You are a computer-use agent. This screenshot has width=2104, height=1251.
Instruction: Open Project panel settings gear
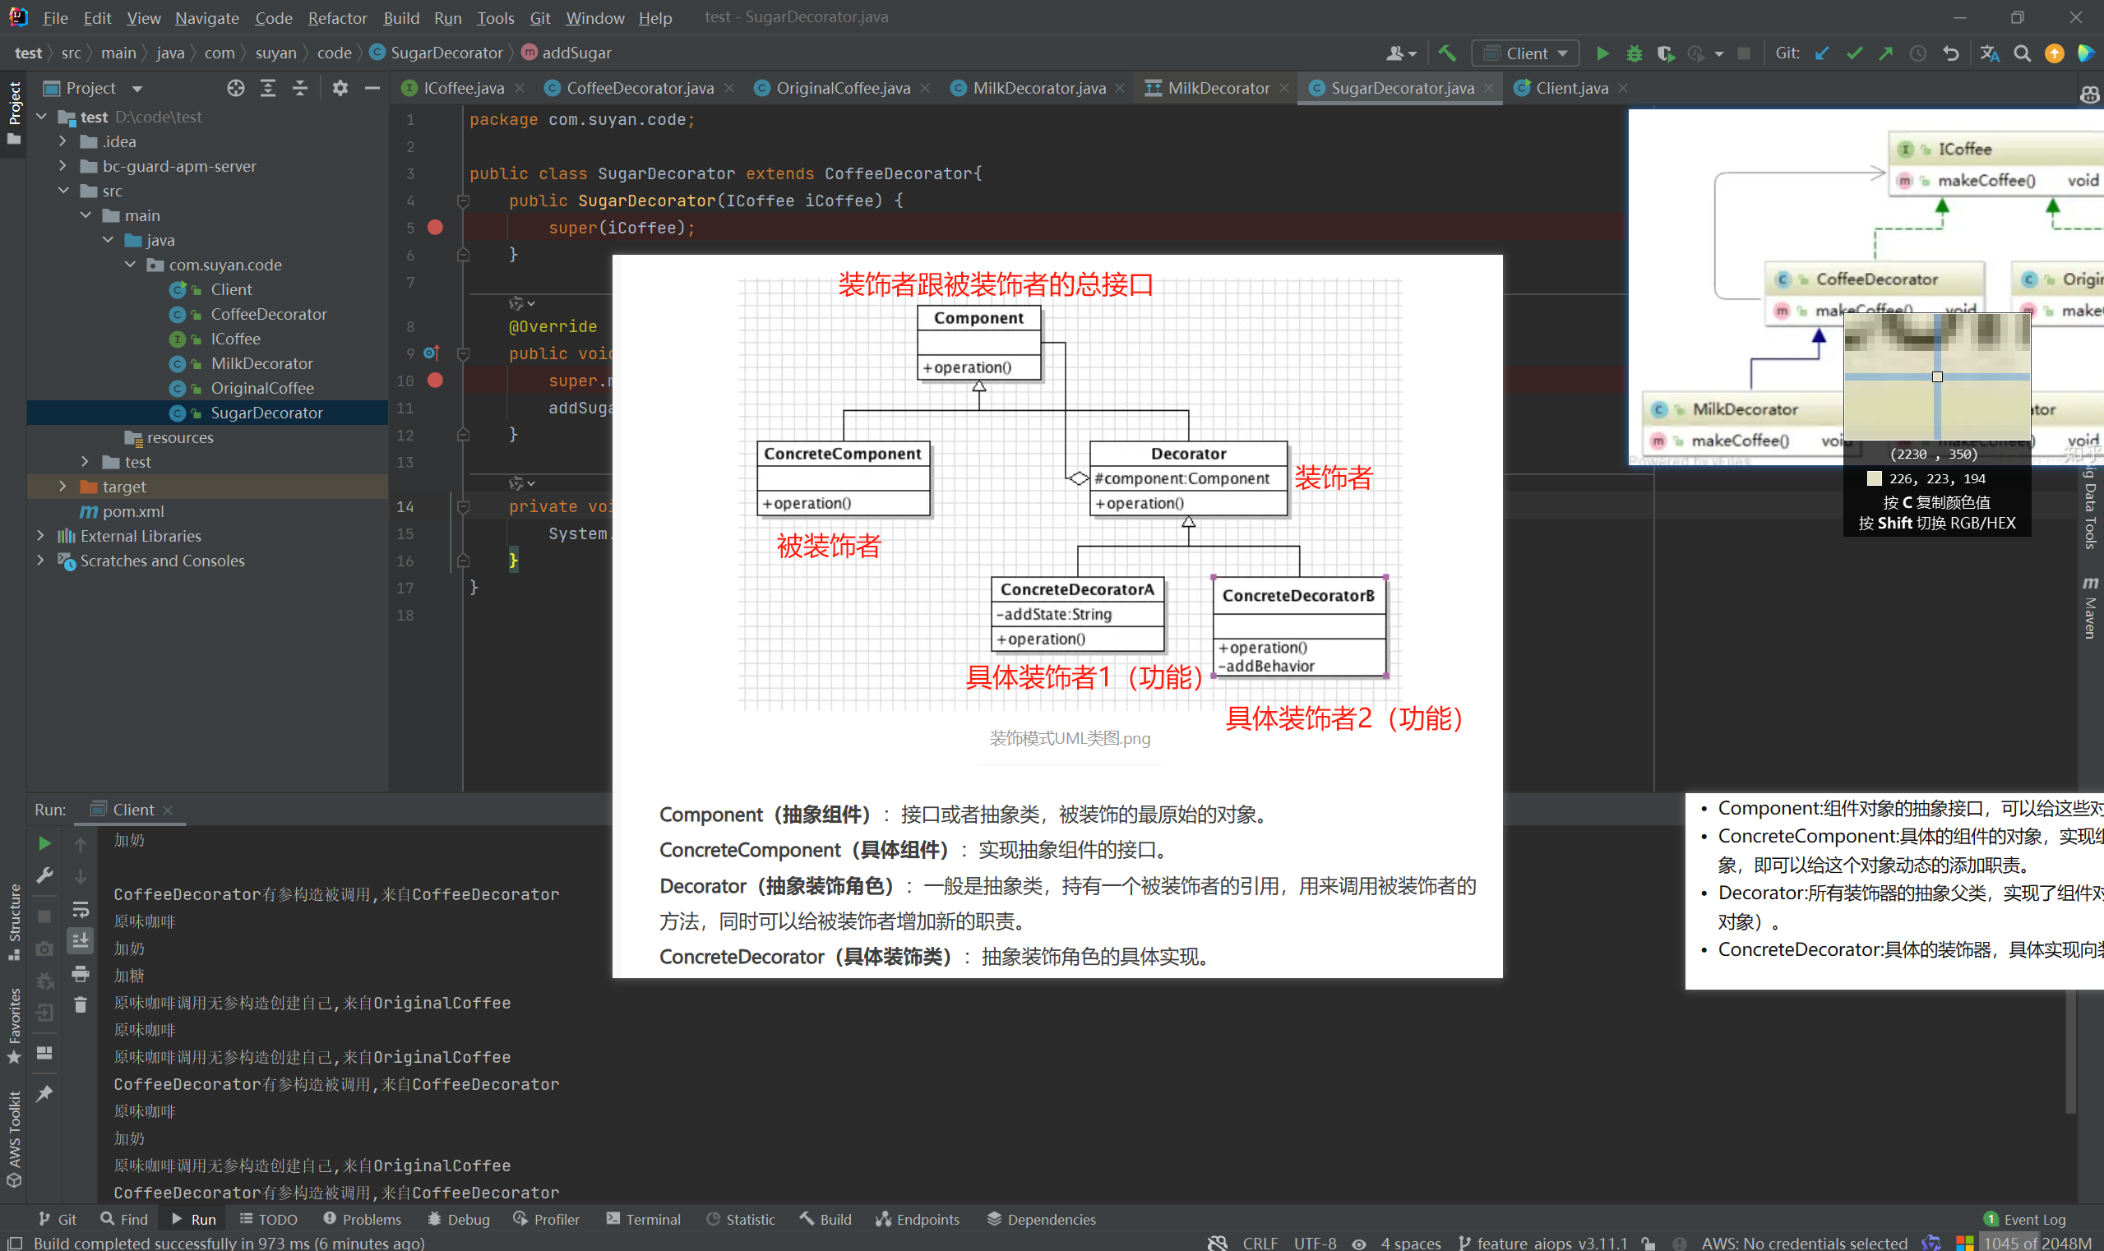tap(340, 88)
